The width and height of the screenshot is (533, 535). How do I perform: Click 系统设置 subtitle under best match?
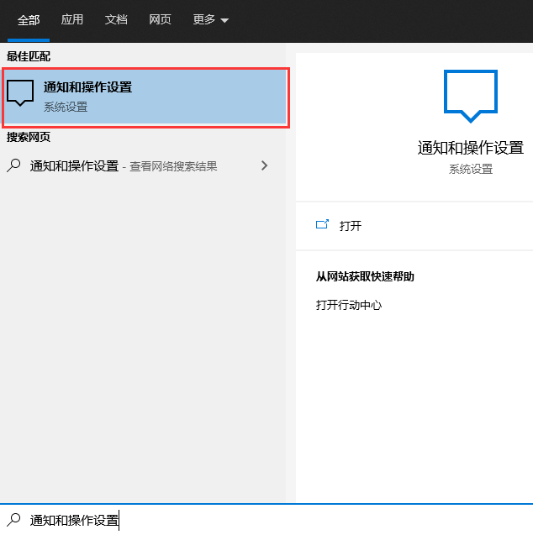coord(66,107)
